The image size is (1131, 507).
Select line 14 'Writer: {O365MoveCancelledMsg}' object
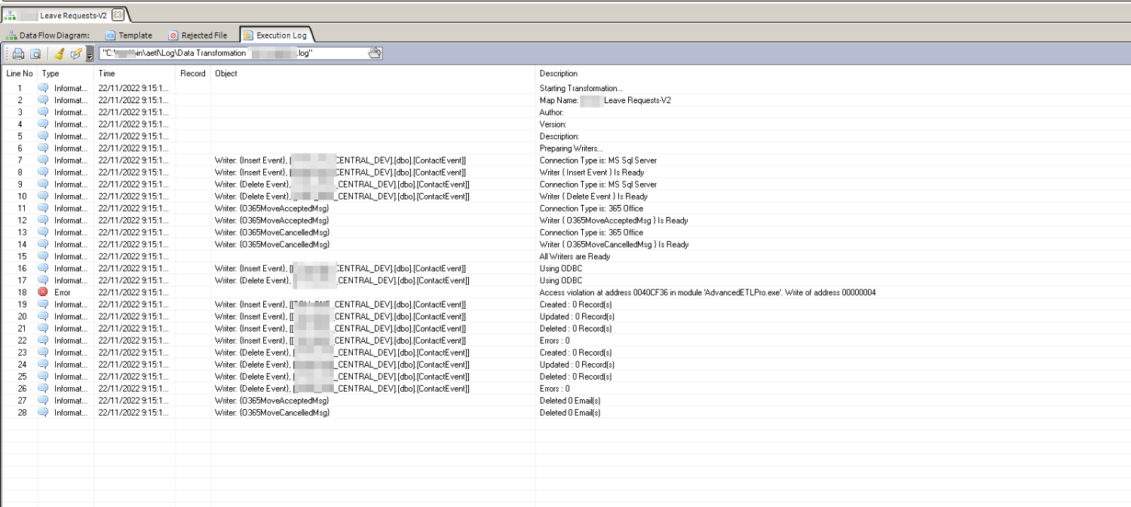click(x=272, y=245)
